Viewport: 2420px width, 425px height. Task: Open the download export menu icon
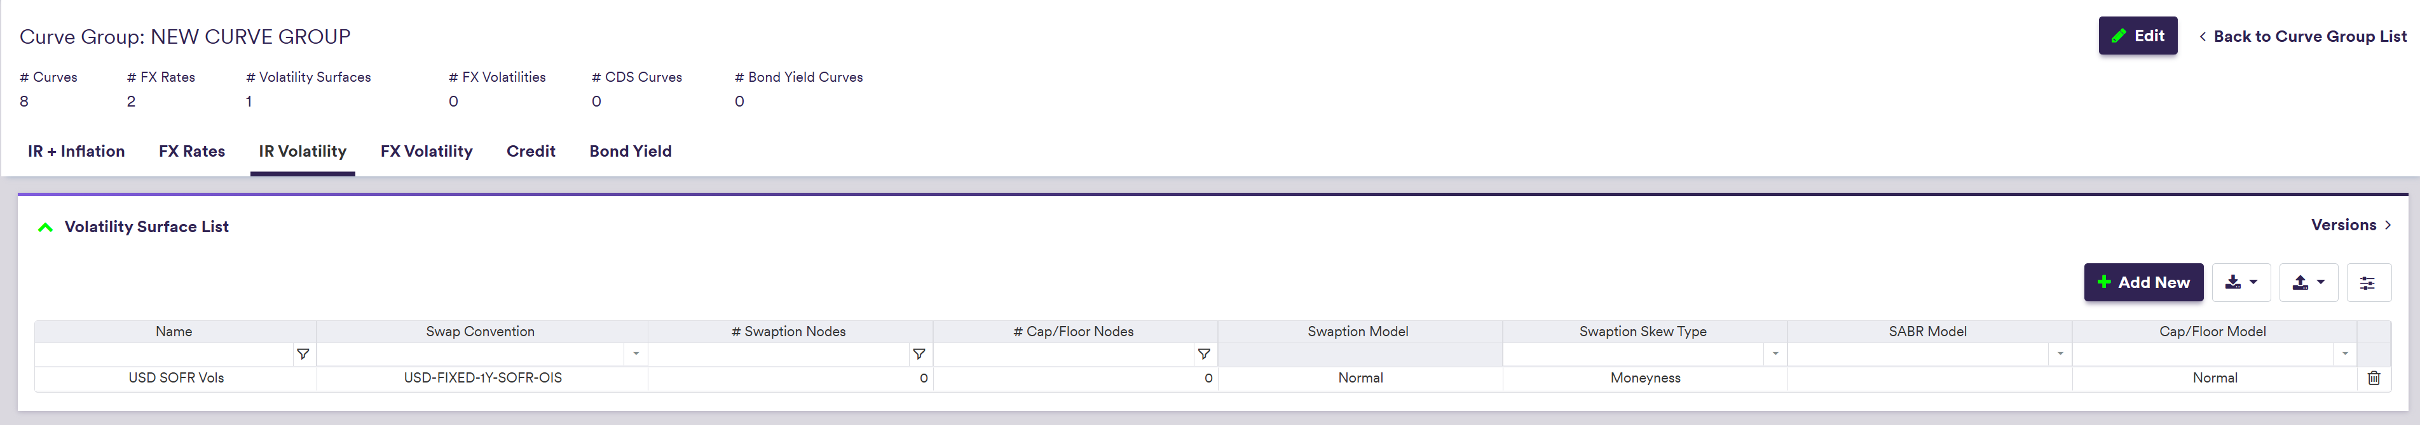coord(2241,282)
